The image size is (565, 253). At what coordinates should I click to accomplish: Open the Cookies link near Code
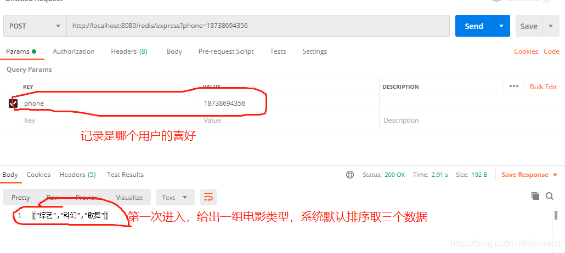[526, 51]
